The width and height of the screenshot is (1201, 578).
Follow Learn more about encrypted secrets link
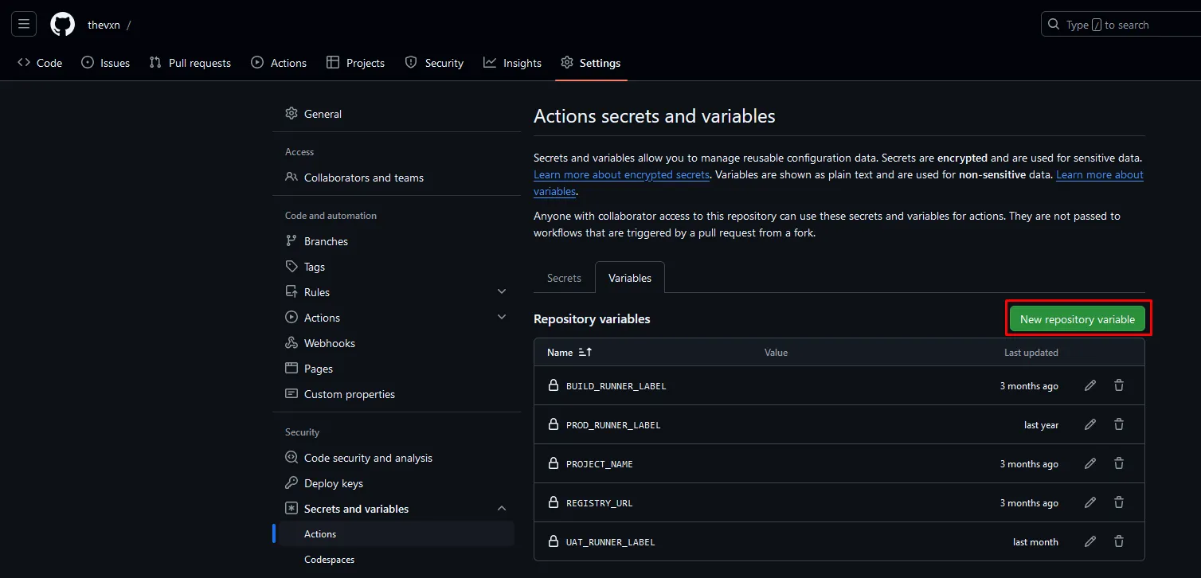point(621,174)
